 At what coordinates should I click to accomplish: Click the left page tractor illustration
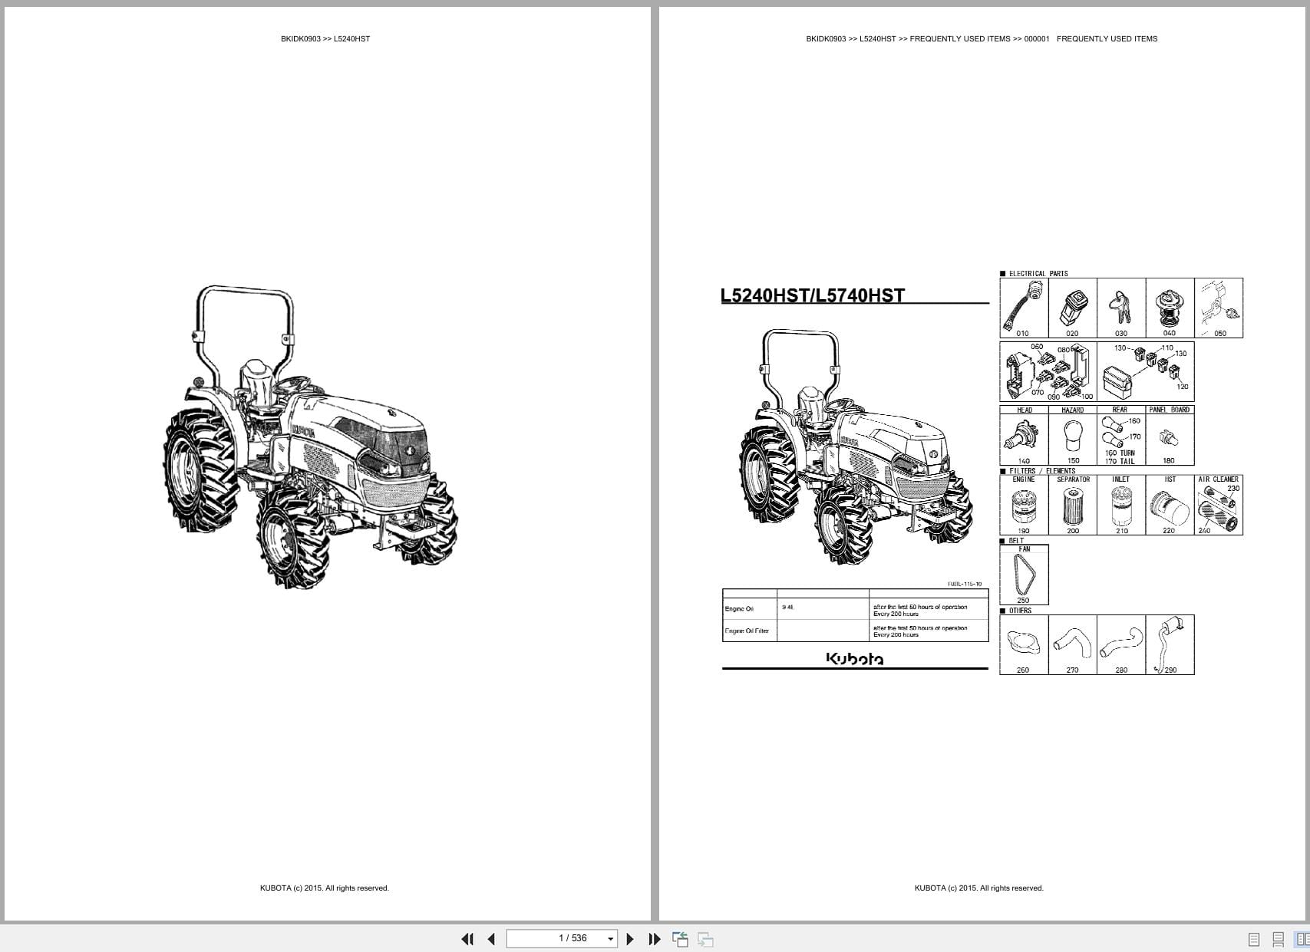pyautogui.click(x=310, y=437)
